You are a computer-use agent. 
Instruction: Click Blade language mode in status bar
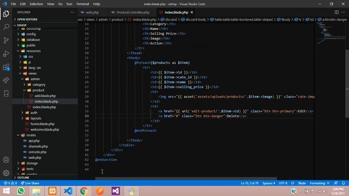pyautogui.click(x=302, y=183)
